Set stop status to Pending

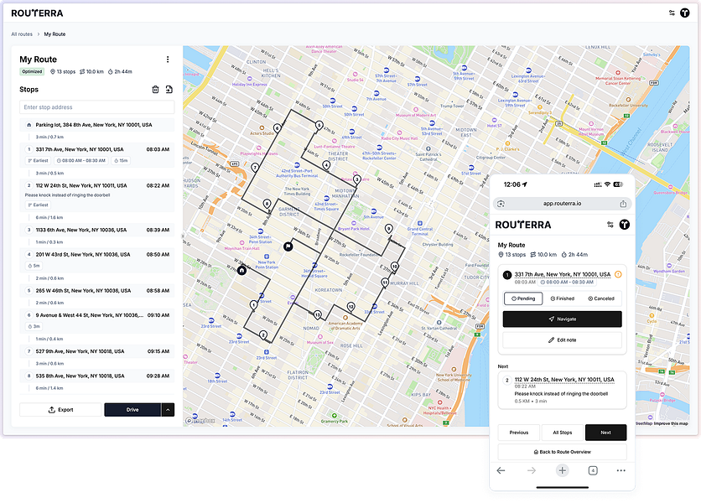[523, 298]
